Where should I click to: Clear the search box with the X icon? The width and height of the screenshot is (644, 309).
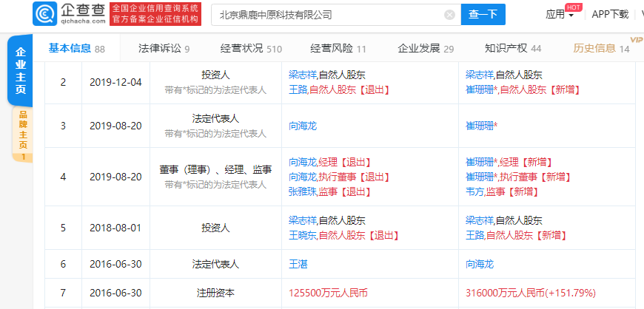pyautogui.click(x=450, y=16)
